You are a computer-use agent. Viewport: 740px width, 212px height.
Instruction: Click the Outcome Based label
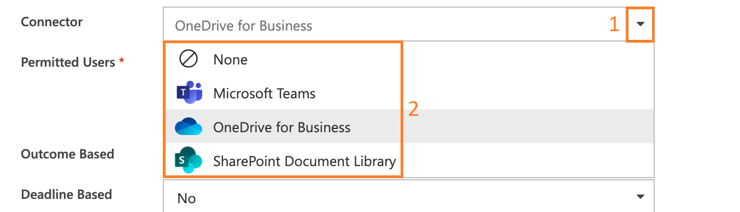[x=68, y=154]
